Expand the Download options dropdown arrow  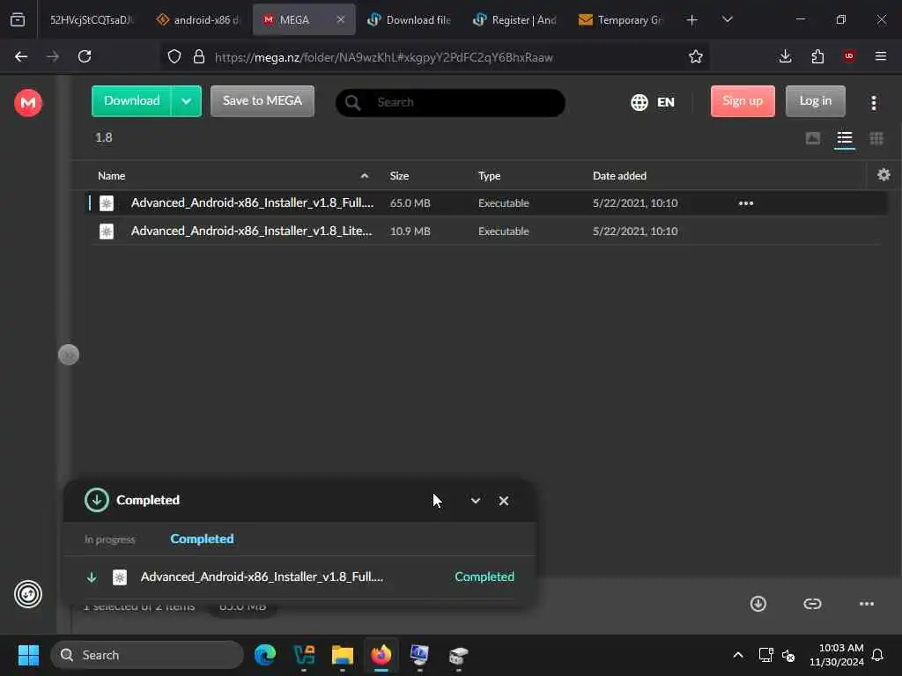187,101
